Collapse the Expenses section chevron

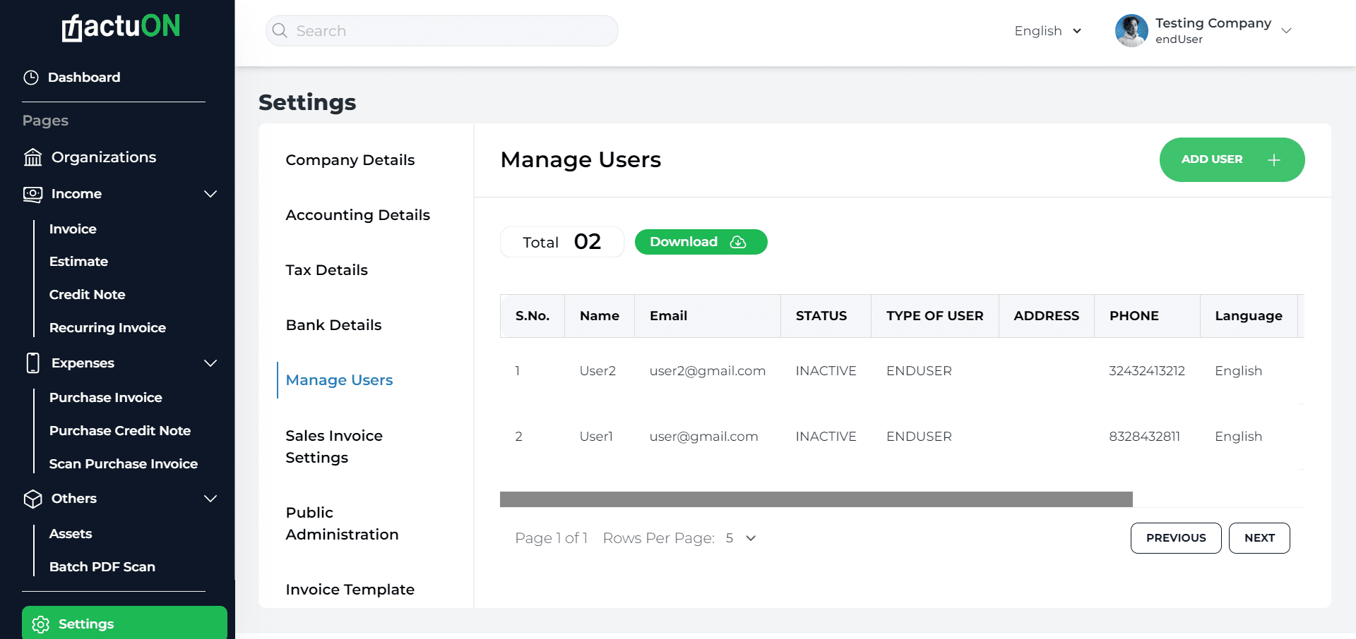[210, 363]
